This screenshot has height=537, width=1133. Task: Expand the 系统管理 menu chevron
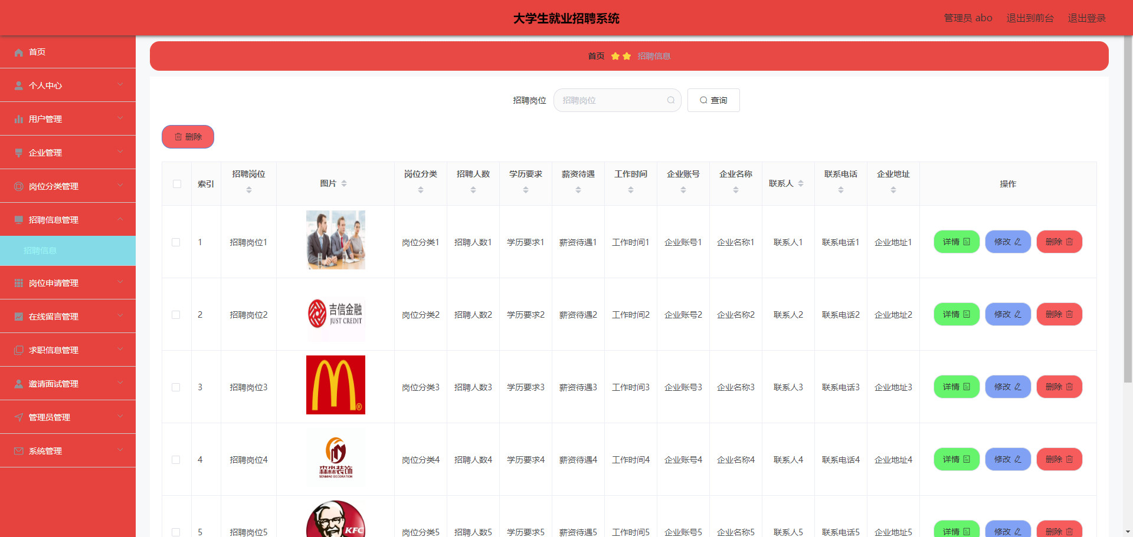click(120, 450)
